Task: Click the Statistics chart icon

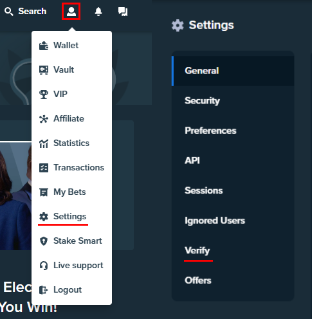Action: click(x=44, y=143)
